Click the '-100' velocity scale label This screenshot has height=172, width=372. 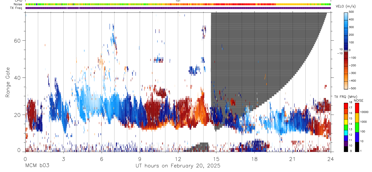353,58
